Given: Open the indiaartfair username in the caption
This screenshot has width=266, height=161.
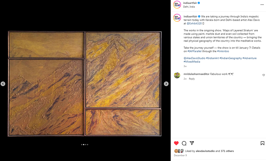Looking at the screenshot, I should point(190,16).
